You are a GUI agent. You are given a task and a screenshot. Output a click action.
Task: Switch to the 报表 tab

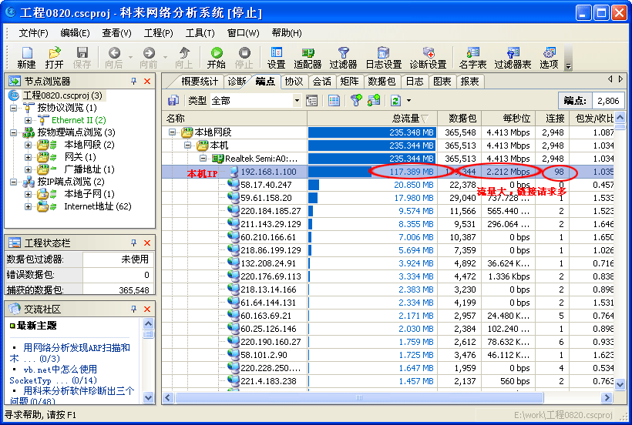click(469, 82)
